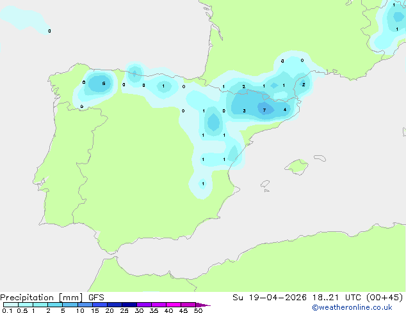Image resolution: width=406 pixels, height=313 pixels.
Task: Pick the 45–50 mm legend color box
Action: tap(188, 305)
